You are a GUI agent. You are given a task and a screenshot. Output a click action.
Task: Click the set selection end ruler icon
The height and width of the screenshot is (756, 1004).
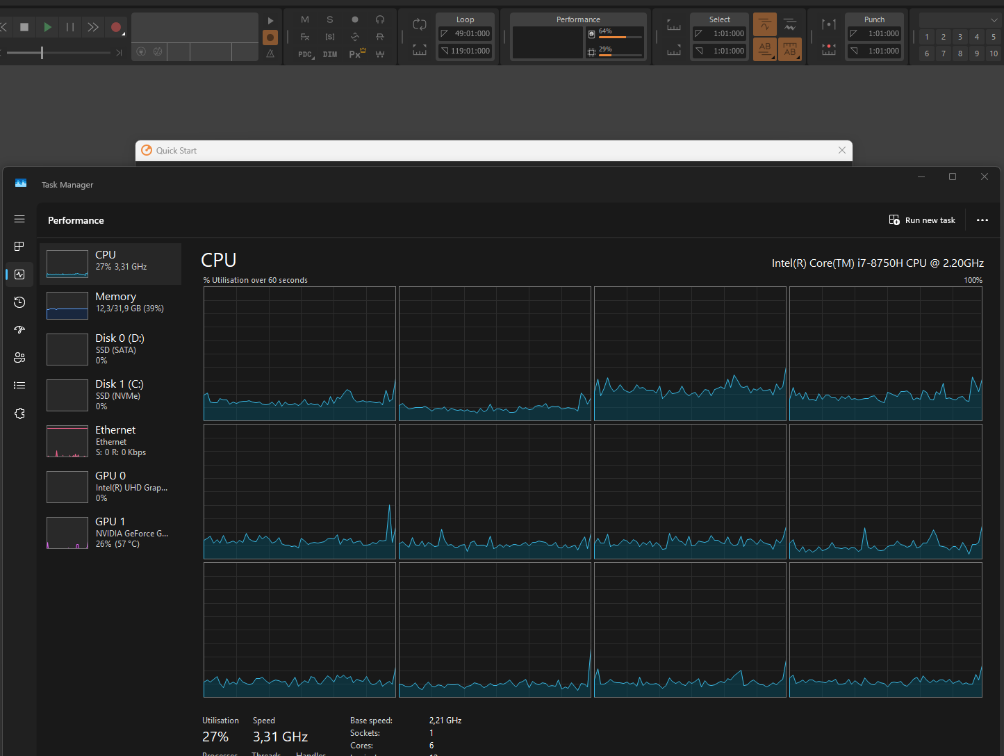(674, 51)
